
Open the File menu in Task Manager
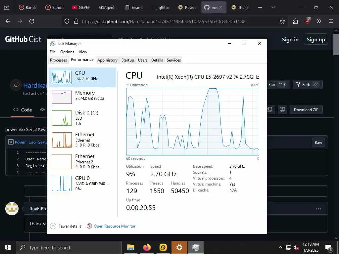(x=53, y=52)
